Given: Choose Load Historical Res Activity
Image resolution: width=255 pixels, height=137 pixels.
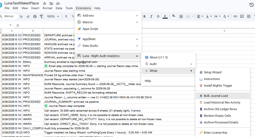Looking at the screenshot, I should (223, 102).
